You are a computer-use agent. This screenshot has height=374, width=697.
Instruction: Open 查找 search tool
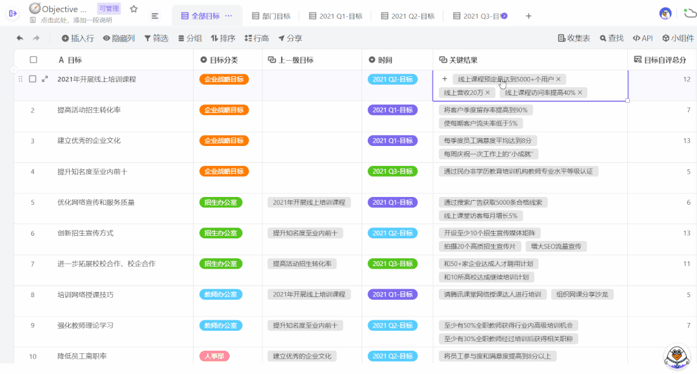click(x=612, y=38)
